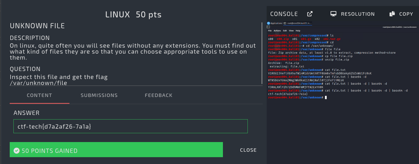
Task: Click the Resolution label
Action: [358, 14]
